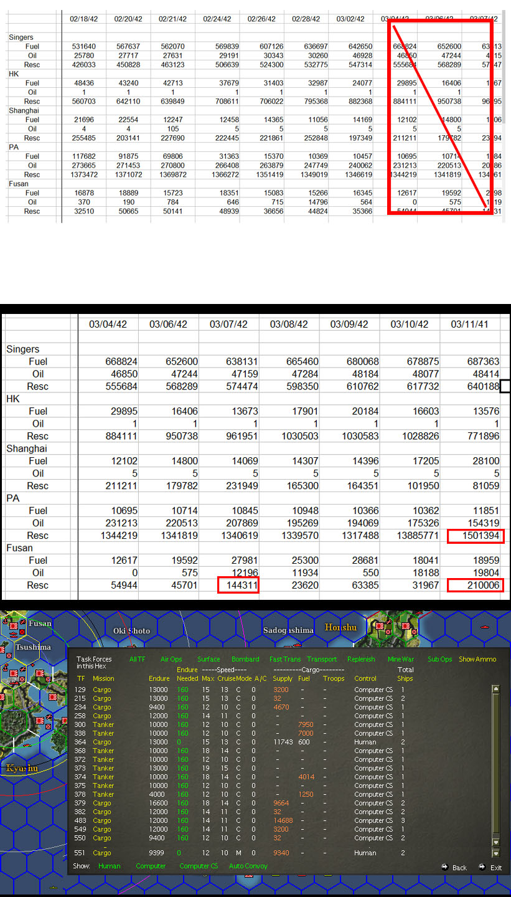This screenshot has width=511, height=897.
Task: Select HK Resc cell 771896
Action: pyautogui.click(x=481, y=436)
